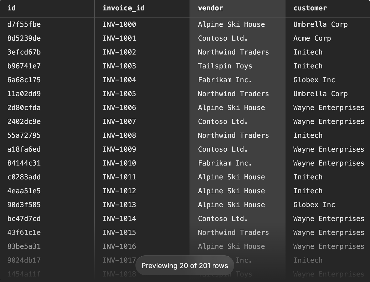
Task: Click id cell 11a02dd9
Action: click(24, 94)
